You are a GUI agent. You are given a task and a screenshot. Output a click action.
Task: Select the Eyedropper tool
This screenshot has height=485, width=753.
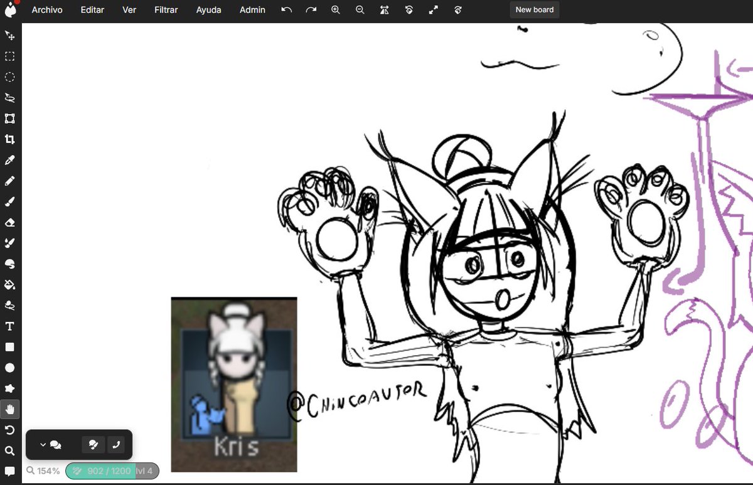pyautogui.click(x=10, y=160)
